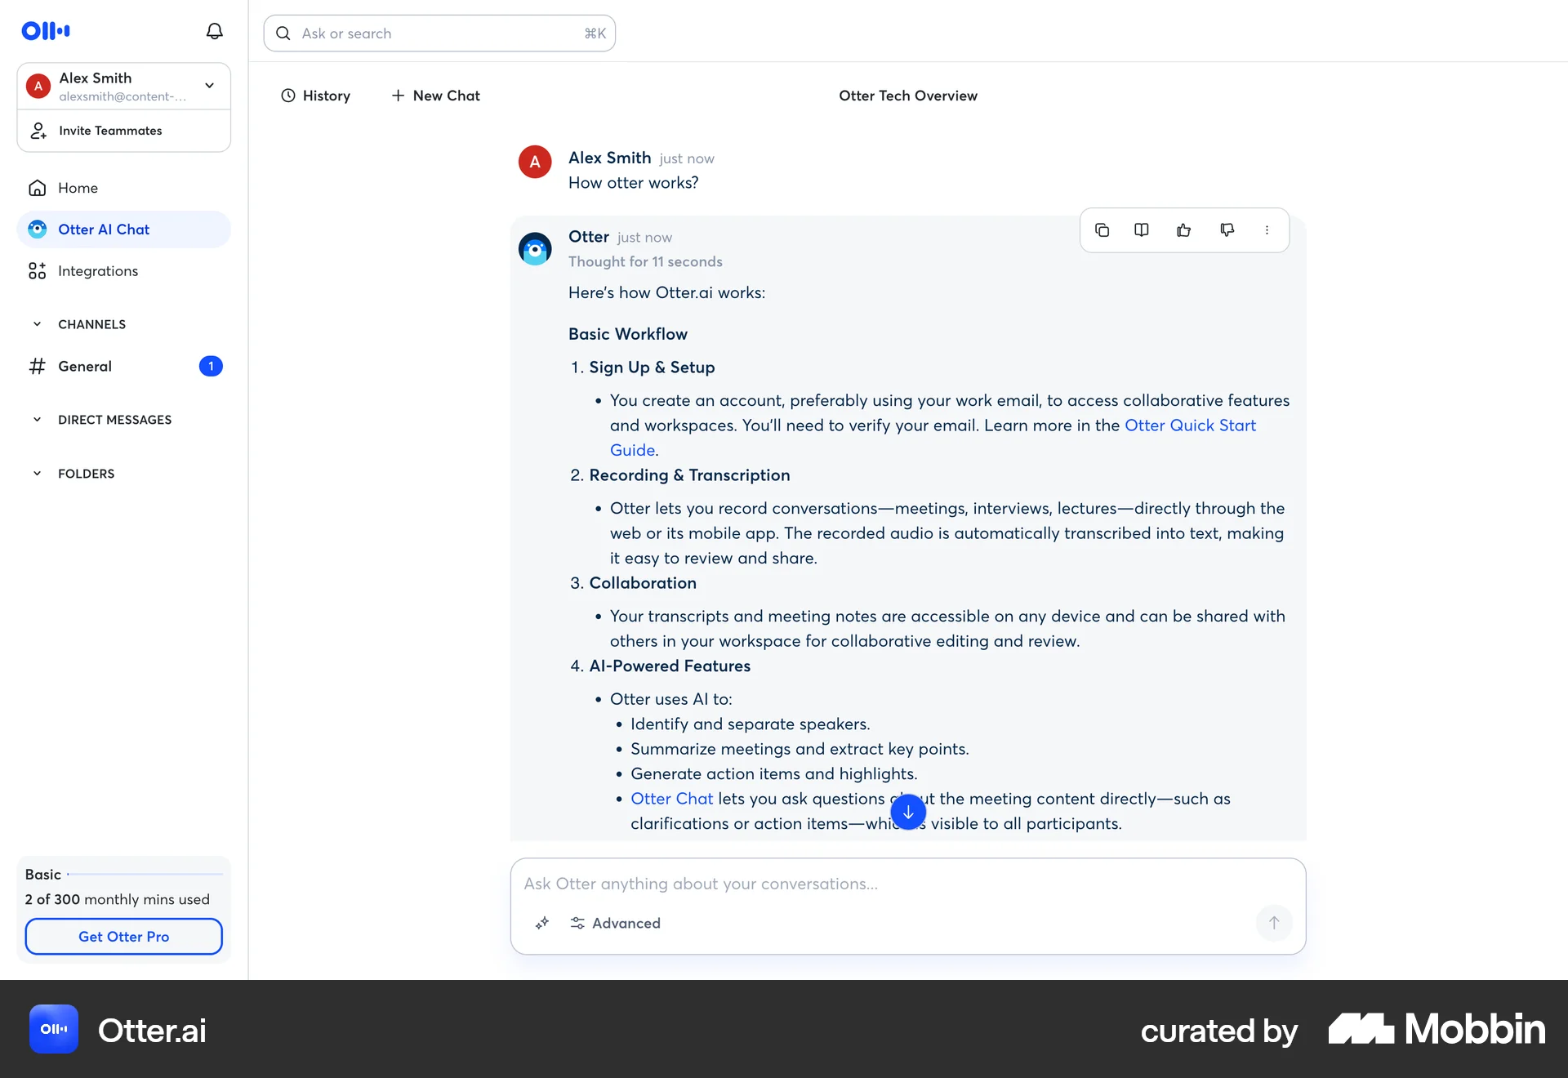Click the 'Sign Up & Setup' heading
Viewport: 1568px width, 1078px height.
pos(652,367)
